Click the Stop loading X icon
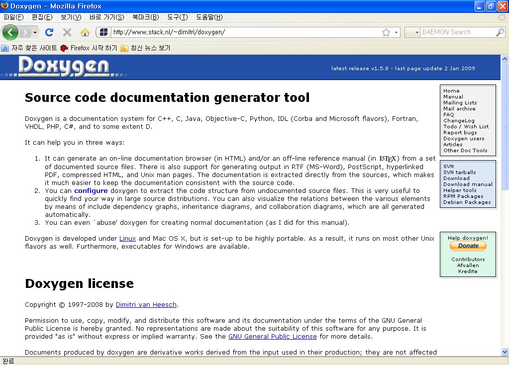 (x=67, y=32)
